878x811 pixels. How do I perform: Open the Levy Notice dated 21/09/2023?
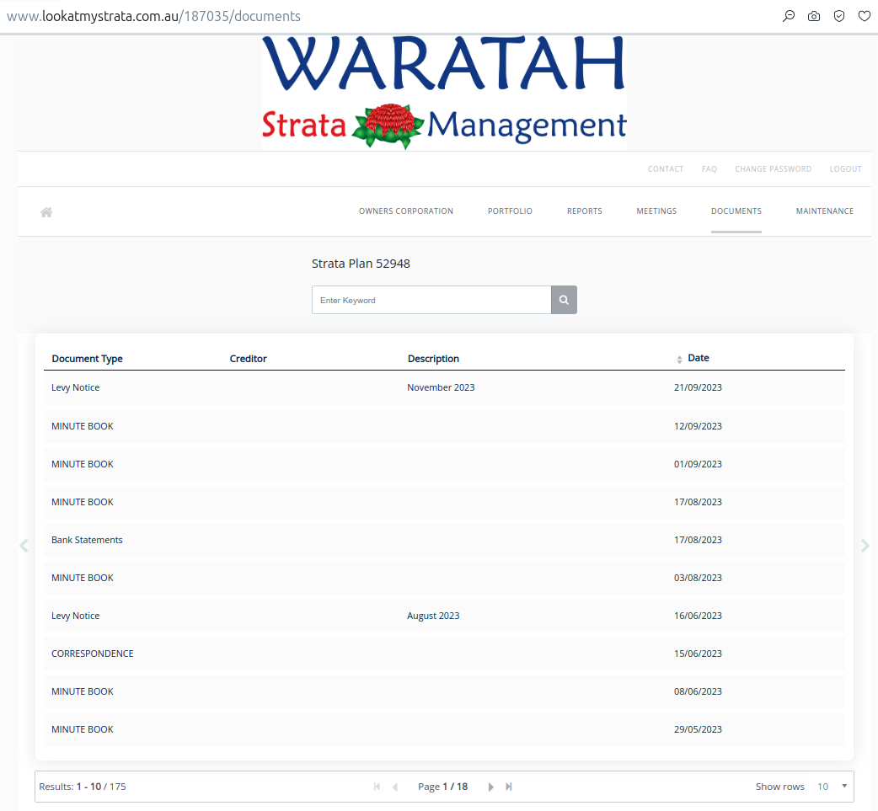click(x=444, y=387)
